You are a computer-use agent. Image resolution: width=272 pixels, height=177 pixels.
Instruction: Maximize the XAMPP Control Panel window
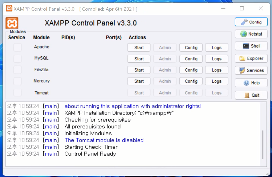pos(242,8)
